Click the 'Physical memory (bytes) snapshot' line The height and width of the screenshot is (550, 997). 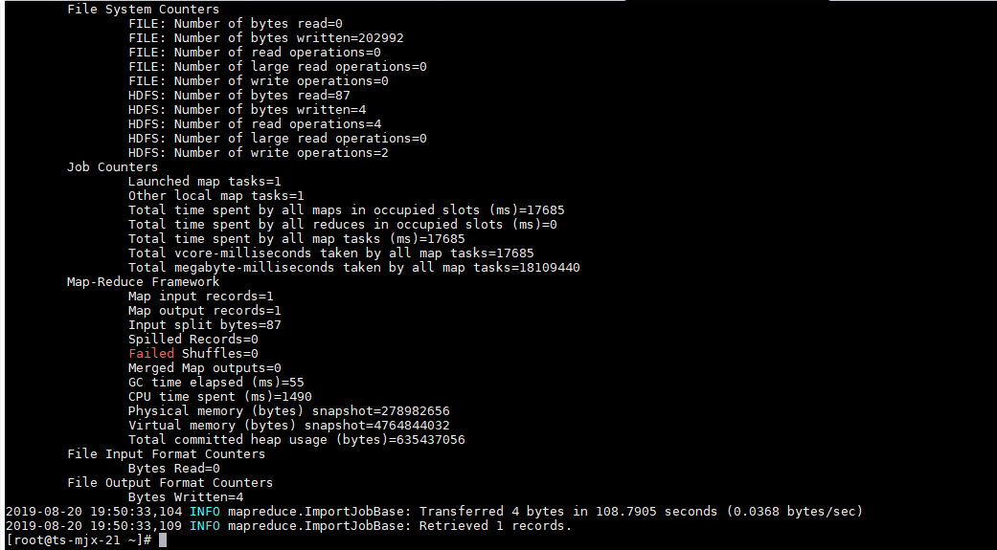288,411
